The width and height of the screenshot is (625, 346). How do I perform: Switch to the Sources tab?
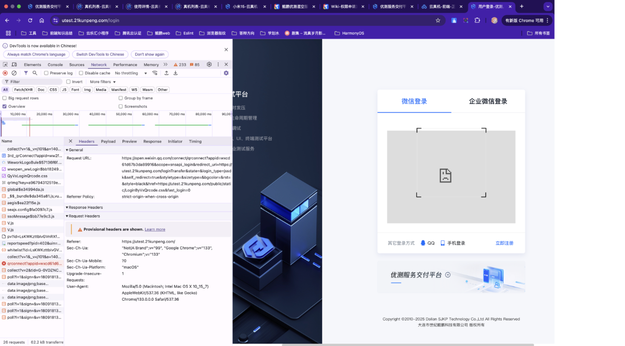tap(77, 64)
